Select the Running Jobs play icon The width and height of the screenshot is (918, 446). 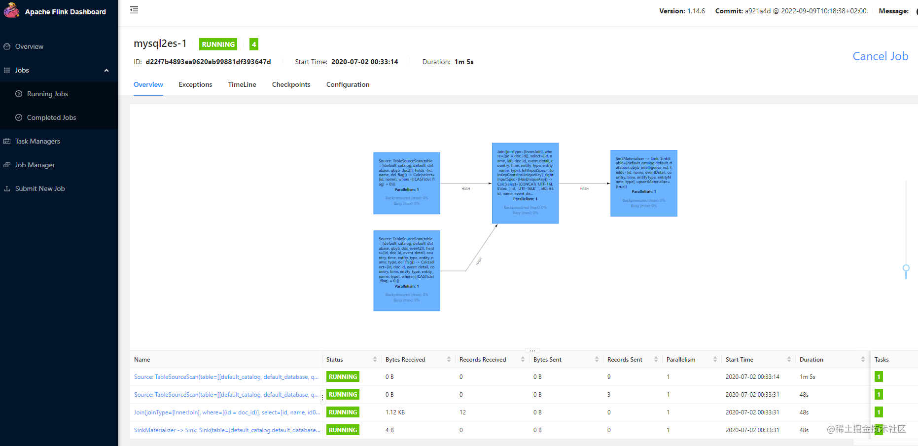tap(19, 94)
